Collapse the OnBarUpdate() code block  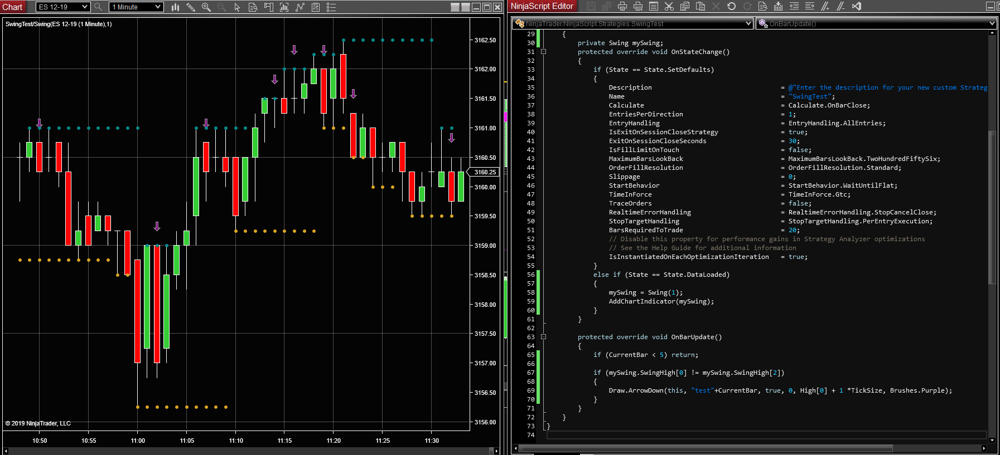coord(544,337)
